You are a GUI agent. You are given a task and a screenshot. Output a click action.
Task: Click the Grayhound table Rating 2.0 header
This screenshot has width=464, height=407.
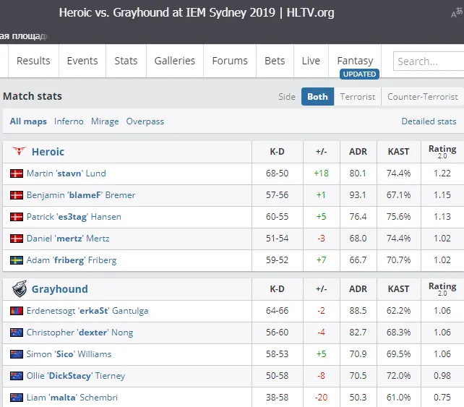442,289
